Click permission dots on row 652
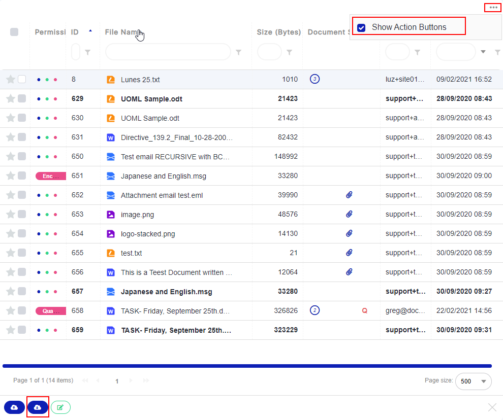 coord(47,195)
